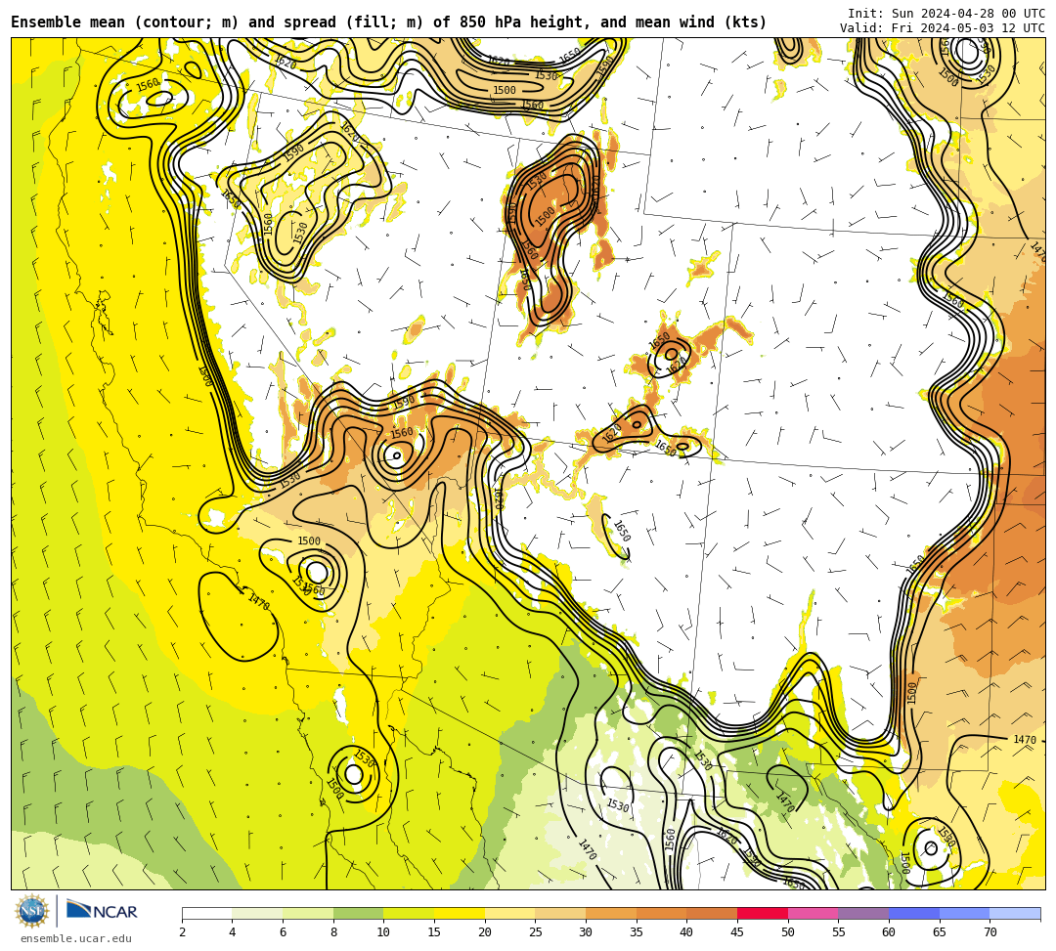This screenshot has height=951, width=1056.
Task: Click the Valid: Fri 2024-05-03 12 UTC text
Action: (x=943, y=28)
